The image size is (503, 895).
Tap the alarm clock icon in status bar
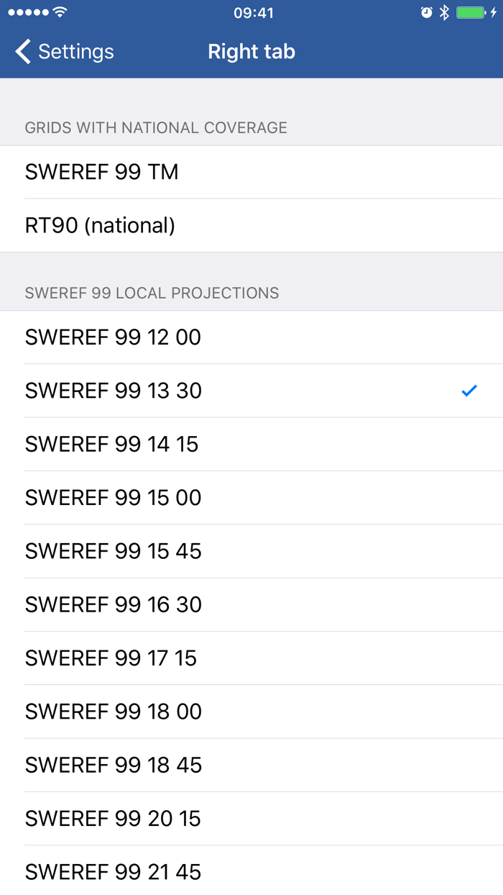[425, 12]
